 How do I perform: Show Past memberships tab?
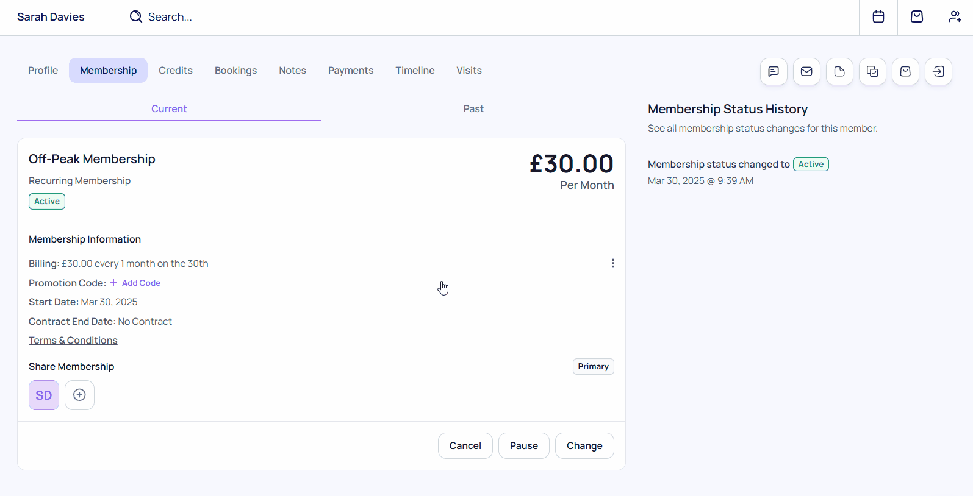(473, 109)
